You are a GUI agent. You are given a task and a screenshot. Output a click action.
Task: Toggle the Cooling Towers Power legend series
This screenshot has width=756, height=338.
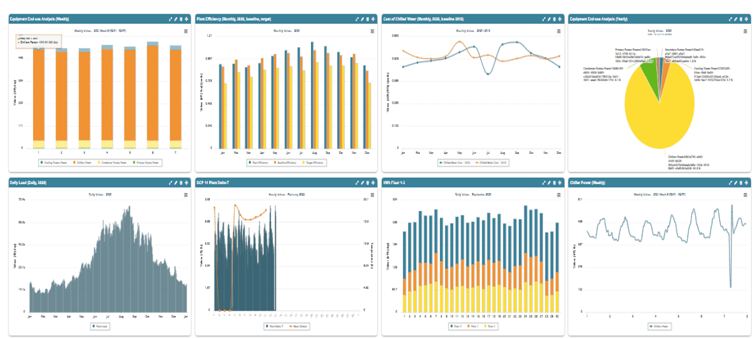click(54, 163)
